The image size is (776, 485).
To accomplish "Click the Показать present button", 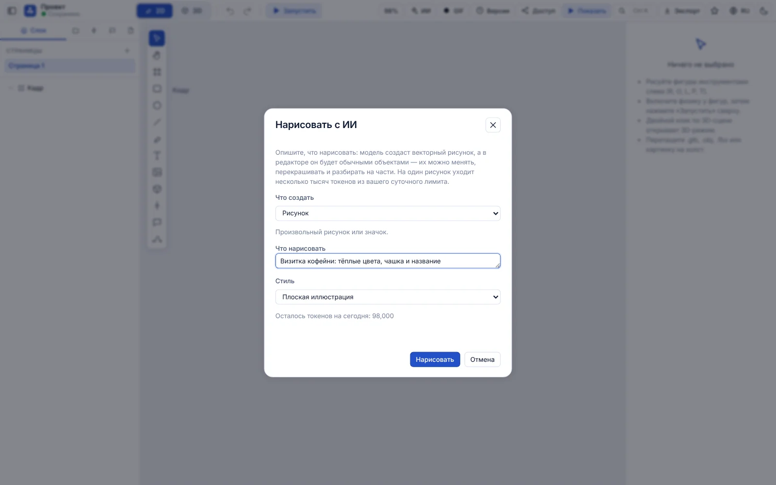I will pyautogui.click(x=587, y=11).
